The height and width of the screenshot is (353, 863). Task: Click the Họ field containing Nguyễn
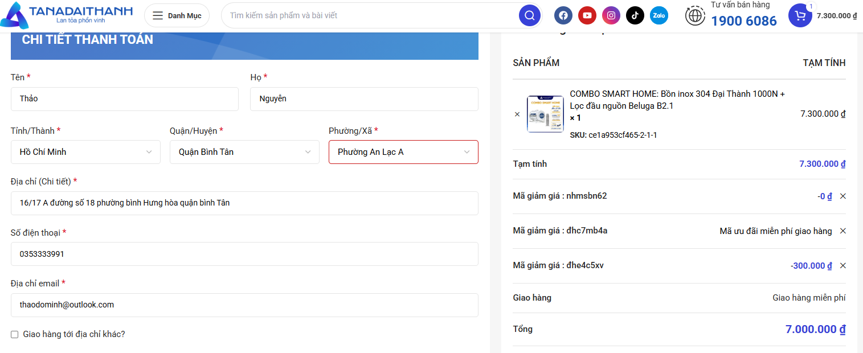pyautogui.click(x=364, y=99)
